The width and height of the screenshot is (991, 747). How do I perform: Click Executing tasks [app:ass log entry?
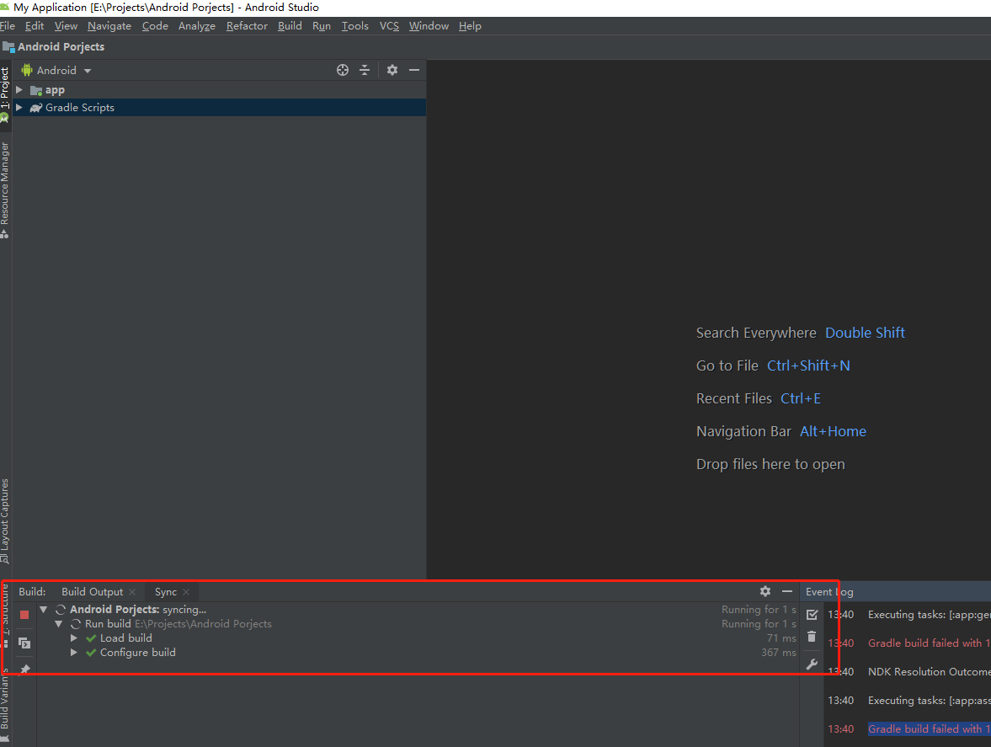[x=929, y=700]
